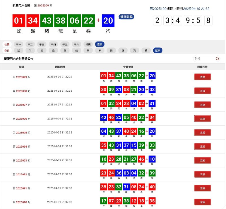Reset position filters with 還原

pyautogui.click(x=100, y=44)
